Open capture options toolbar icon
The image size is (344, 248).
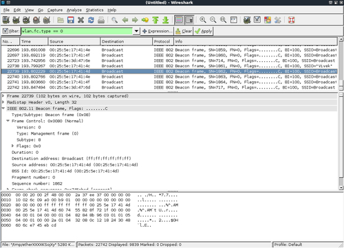point(16,20)
